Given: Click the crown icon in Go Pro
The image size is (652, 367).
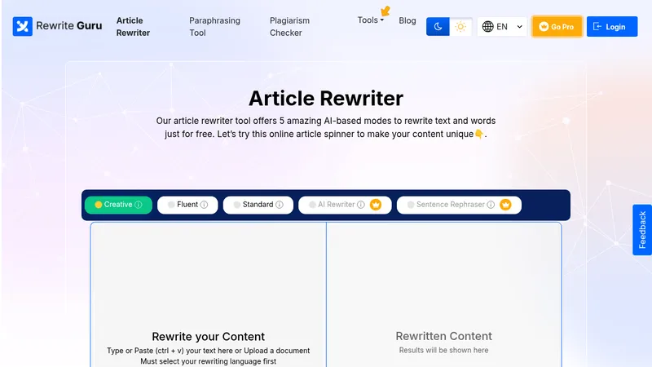Looking at the screenshot, I should [544, 27].
